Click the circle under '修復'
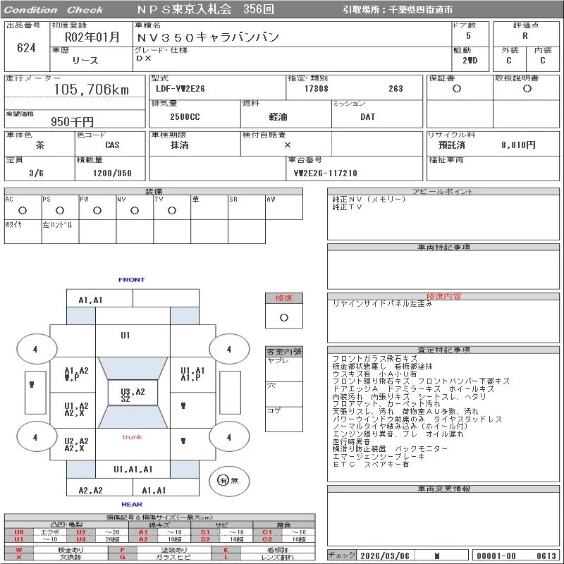The width and height of the screenshot is (564, 564). click(x=284, y=318)
